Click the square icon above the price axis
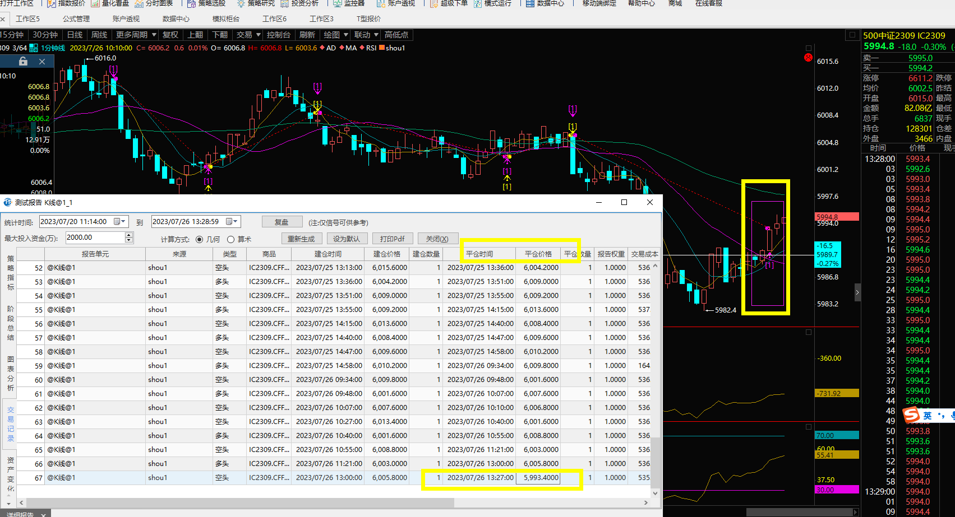 [x=809, y=48]
